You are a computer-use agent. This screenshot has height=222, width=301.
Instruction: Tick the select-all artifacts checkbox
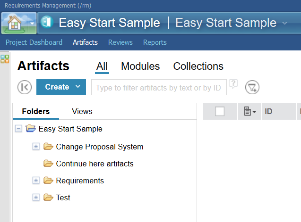(220, 112)
